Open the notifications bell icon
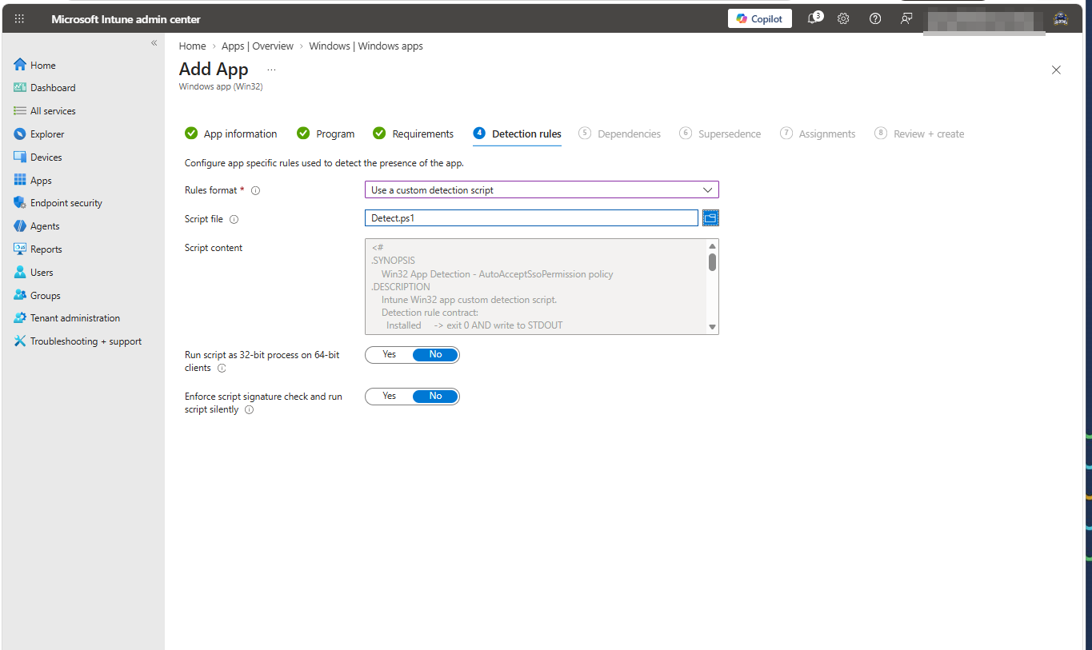This screenshot has width=1092, height=650. tap(814, 18)
